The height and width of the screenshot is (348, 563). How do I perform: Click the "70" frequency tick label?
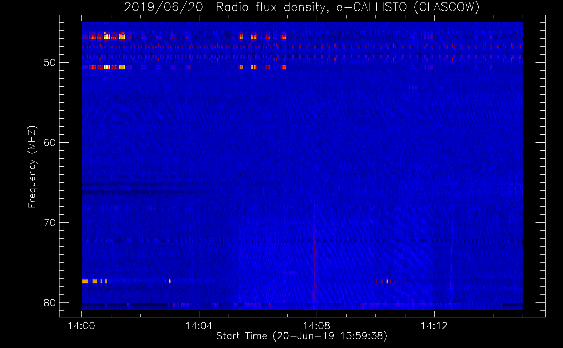click(x=50, y=223)
